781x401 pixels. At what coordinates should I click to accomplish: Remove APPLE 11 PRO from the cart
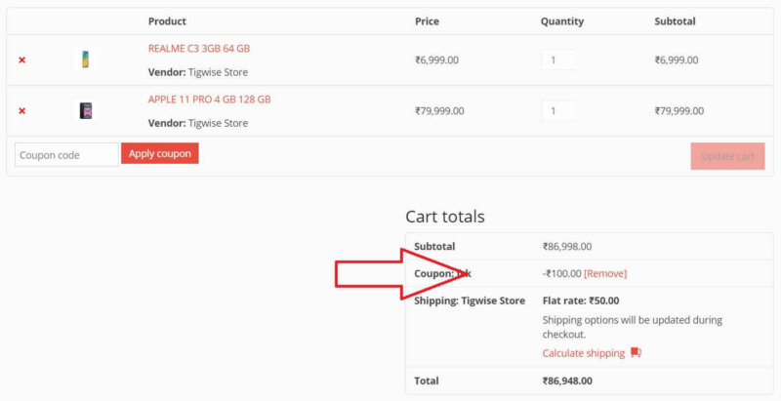tap(22, 110)
